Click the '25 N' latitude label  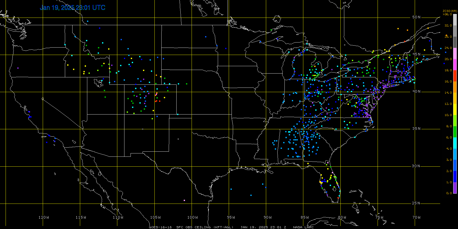tap(417, 203)
